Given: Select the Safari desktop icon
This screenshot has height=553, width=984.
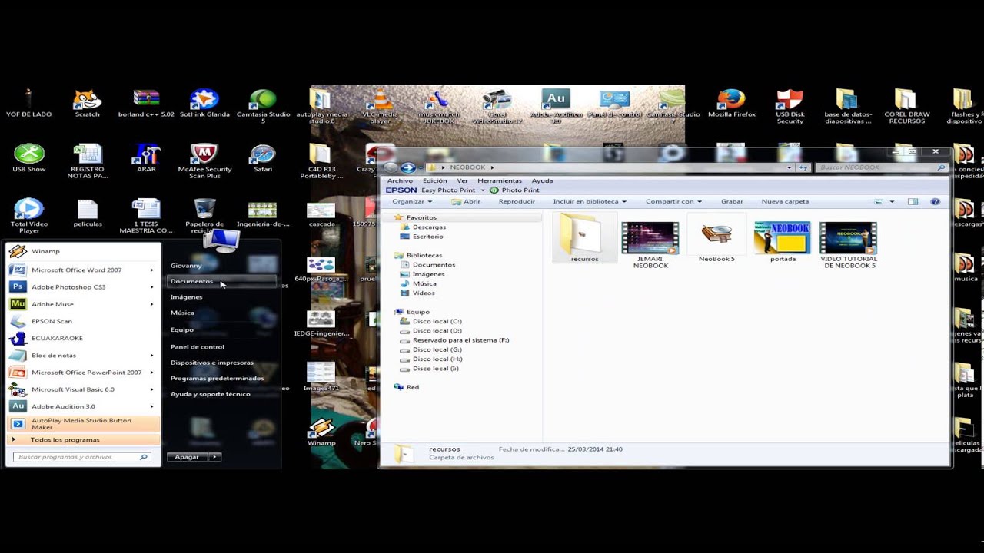Looking at the screenshot, I should click(263, 158).
